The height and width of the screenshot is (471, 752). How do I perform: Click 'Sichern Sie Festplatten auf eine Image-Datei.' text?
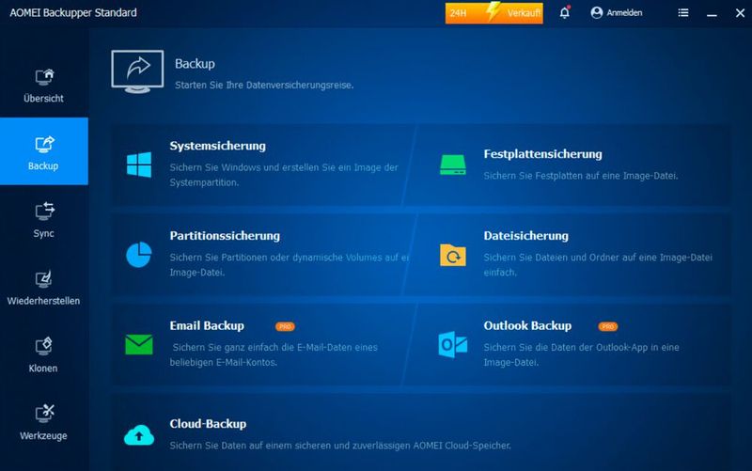(x=581, y=176)
